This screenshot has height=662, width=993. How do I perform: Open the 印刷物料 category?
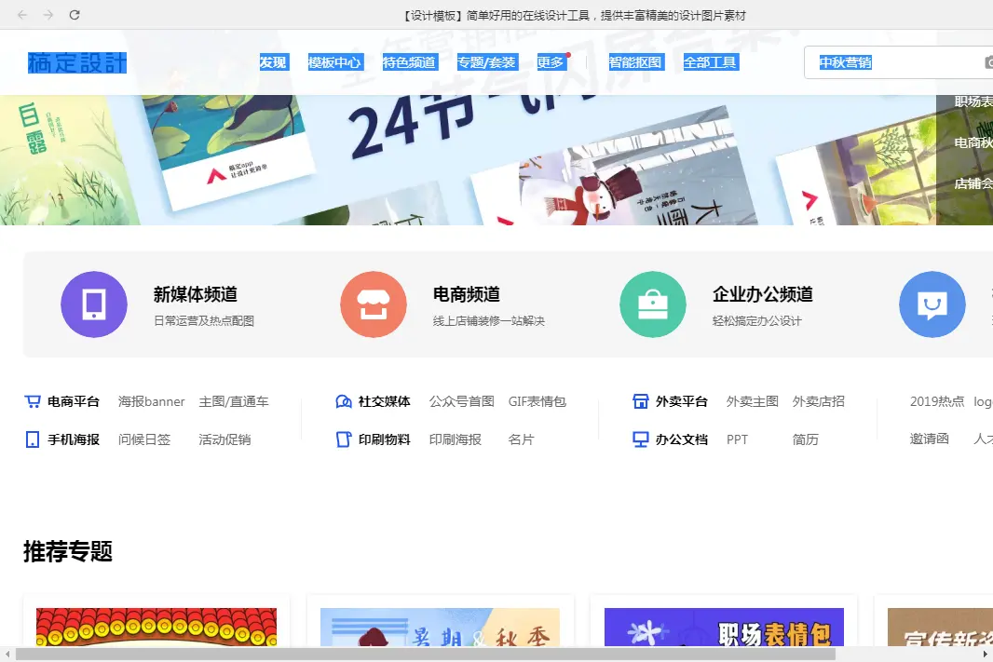[385, 439]
